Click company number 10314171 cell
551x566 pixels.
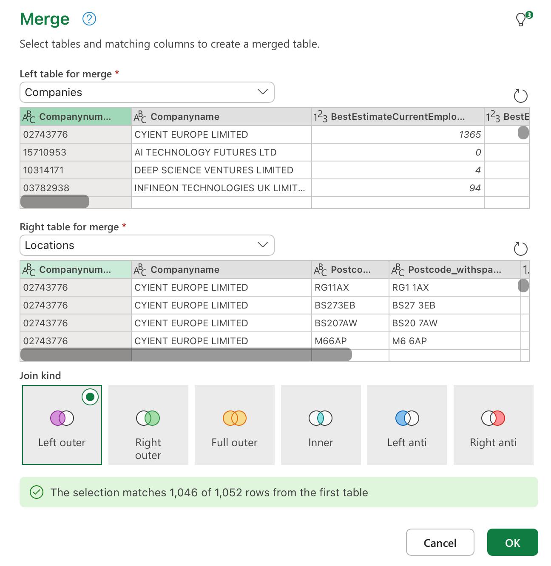76,170
